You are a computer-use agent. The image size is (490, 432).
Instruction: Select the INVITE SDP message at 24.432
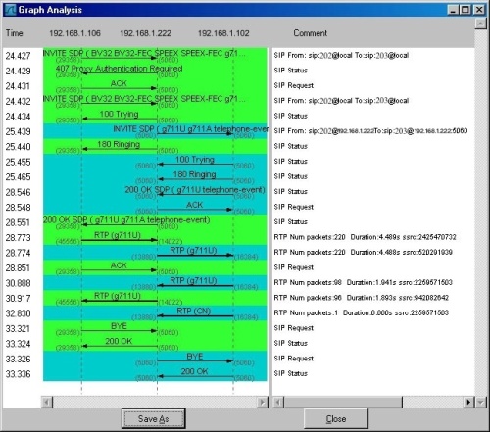[144, 99]
